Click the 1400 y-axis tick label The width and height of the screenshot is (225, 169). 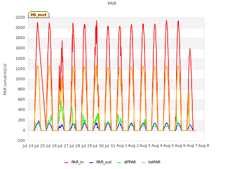[20, 58]
